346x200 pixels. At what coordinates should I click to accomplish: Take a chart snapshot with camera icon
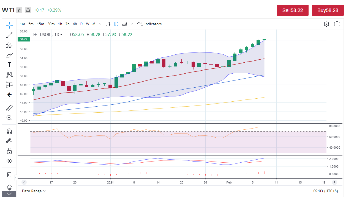click(x=337, y=24)
